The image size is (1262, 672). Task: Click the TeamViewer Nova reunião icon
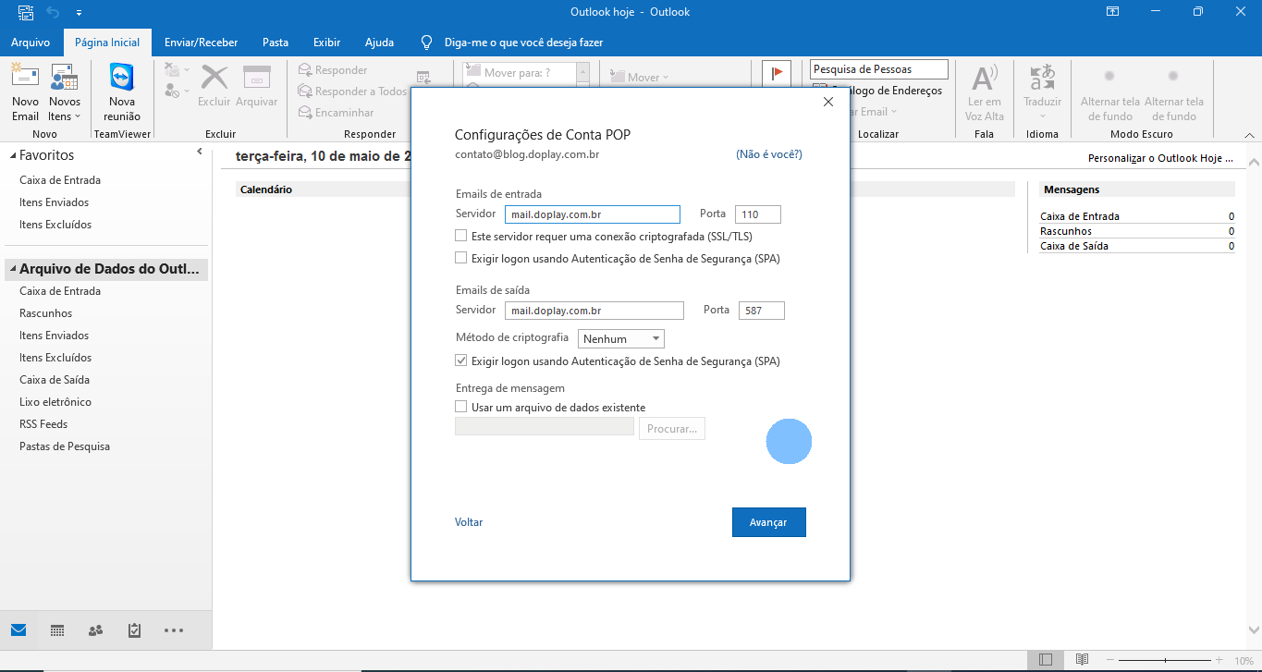pos(122,78)
